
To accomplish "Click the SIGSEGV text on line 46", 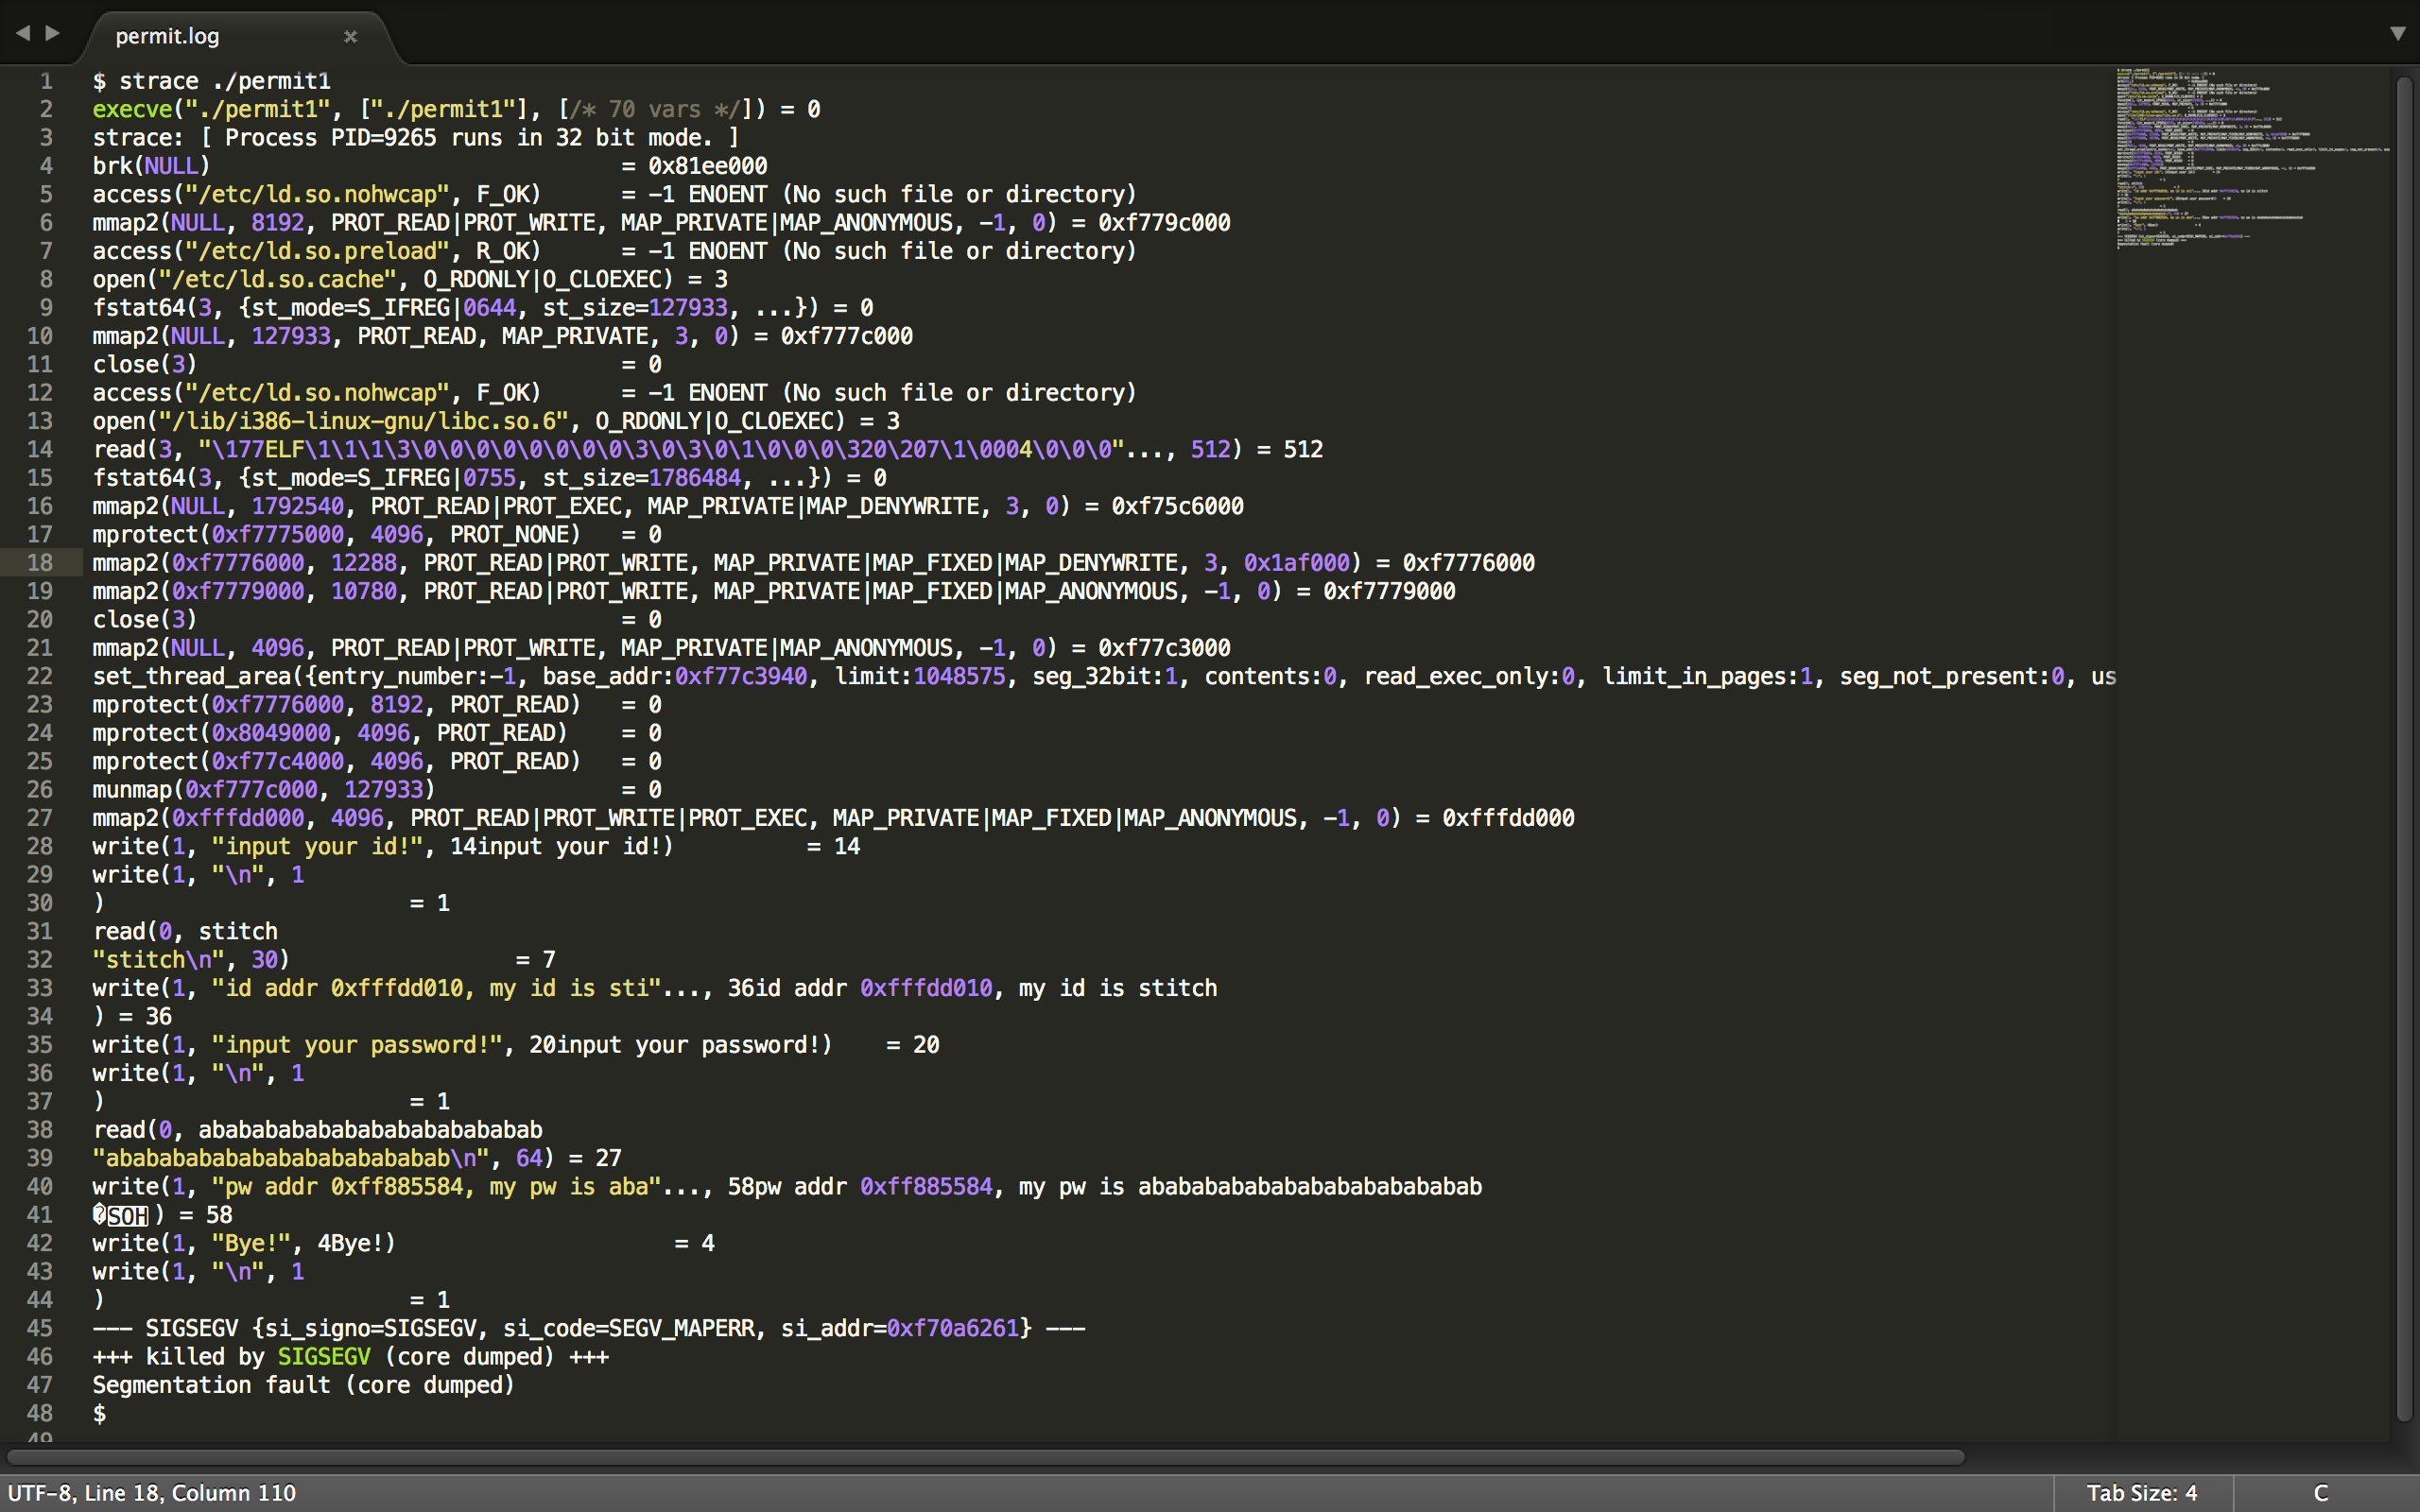I will [323, 1356].
